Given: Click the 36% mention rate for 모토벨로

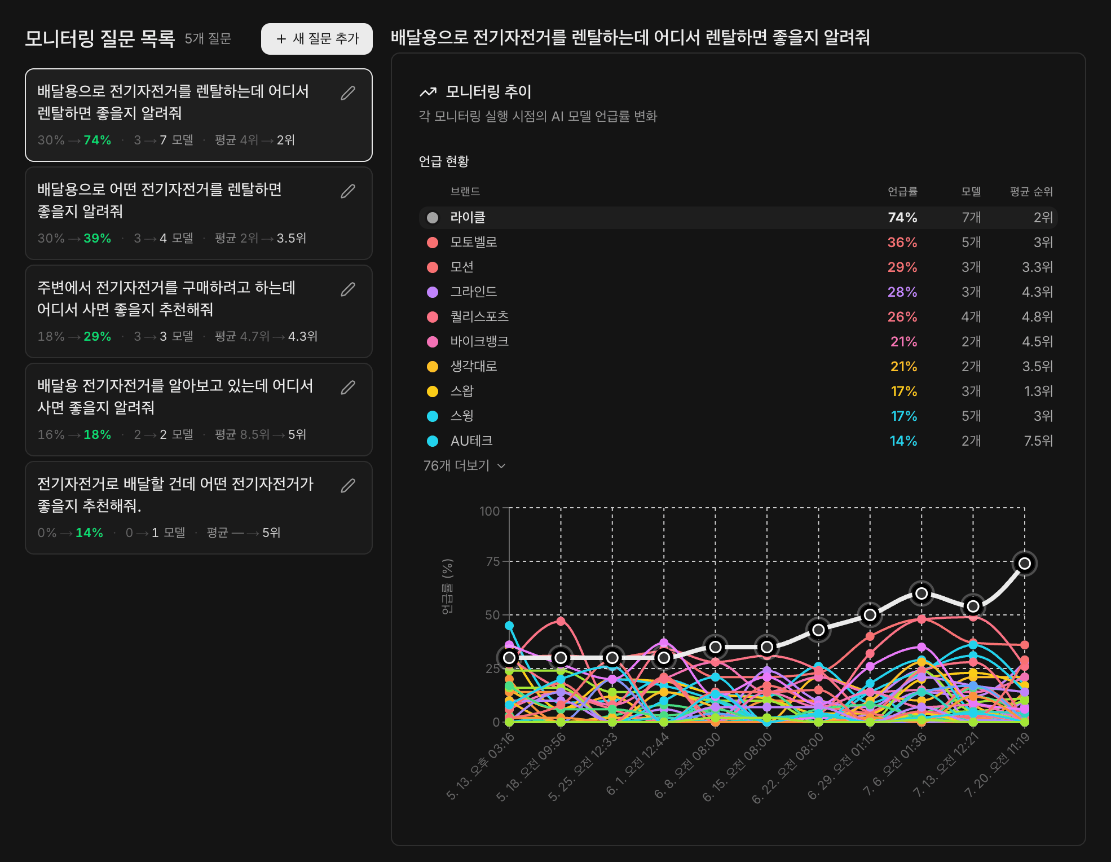Looking at the screenshot, I should [902, 243].
